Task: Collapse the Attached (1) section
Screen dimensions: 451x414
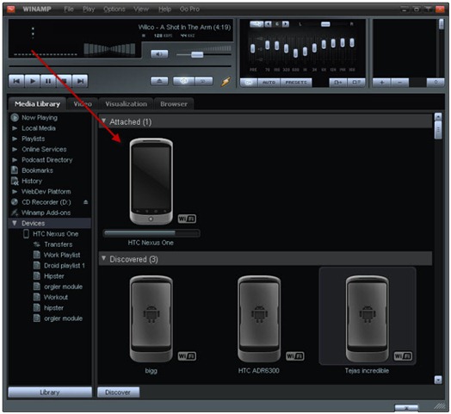Action: coord(104,121)
